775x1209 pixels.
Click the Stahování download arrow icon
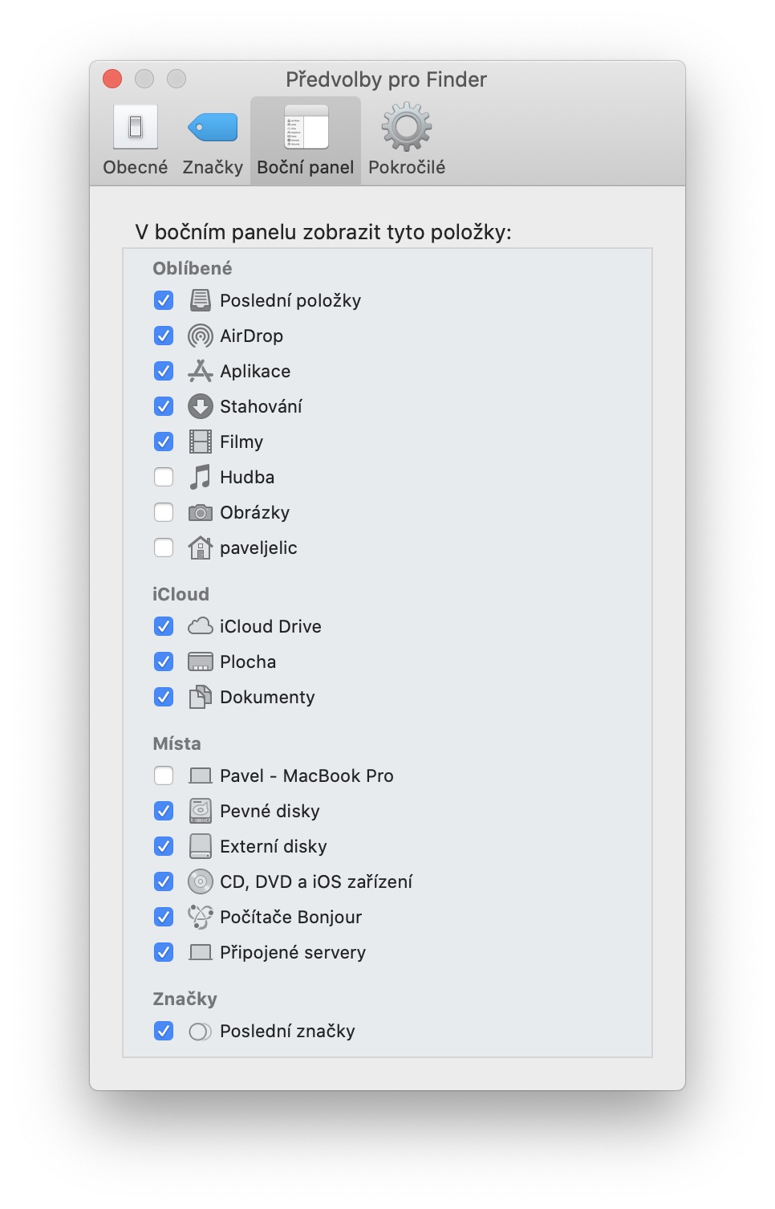pyautogui.click(x=200, y=406)
